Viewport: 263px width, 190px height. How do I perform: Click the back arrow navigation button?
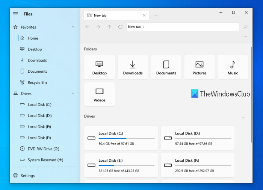coord(88,27)
